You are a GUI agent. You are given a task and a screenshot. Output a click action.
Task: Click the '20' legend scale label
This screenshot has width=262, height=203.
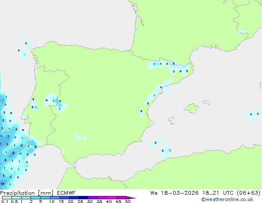71,201
